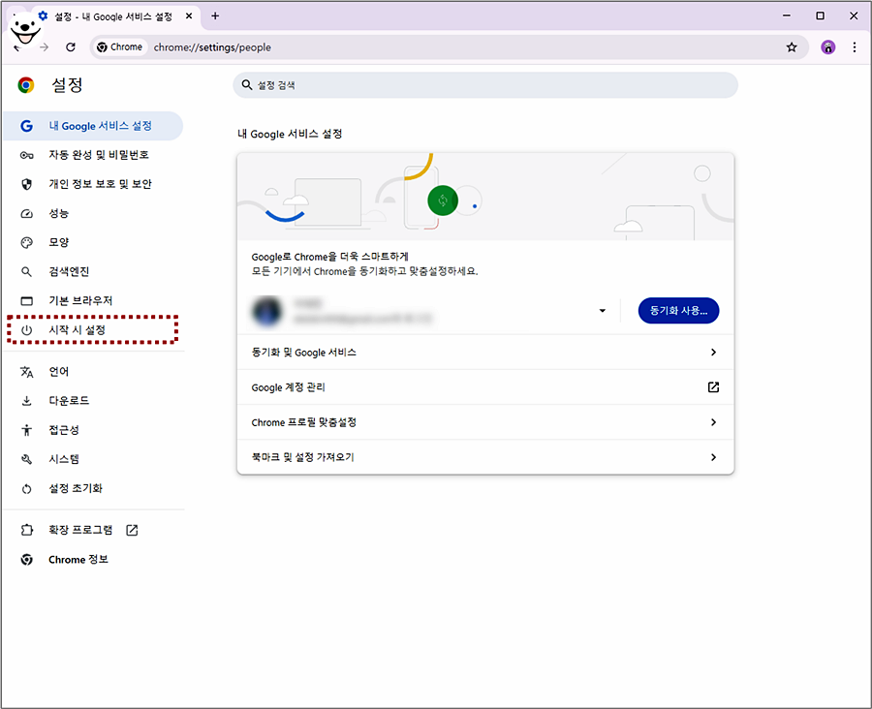Screen dimensions: 872x709
Task: Click the Chrome site info chip in address bar
Action: [x=119, y=47]
